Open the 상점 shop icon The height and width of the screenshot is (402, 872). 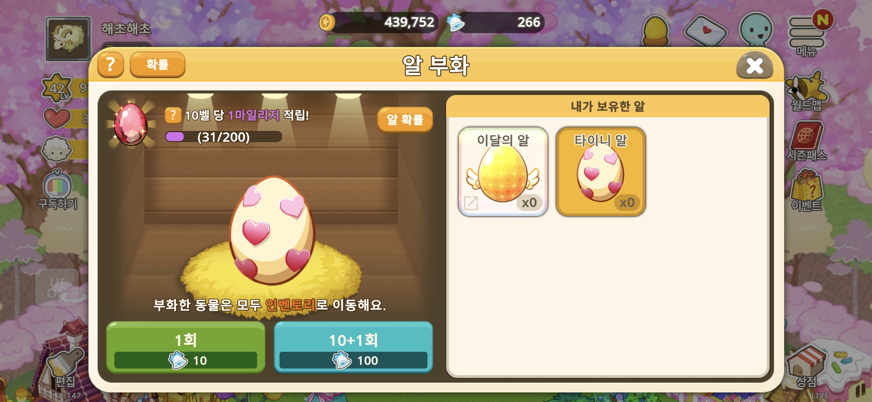(x=807, y=367)
